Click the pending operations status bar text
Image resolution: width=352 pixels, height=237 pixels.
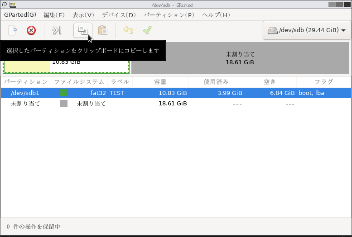pyautogui.click(x=33, y=227)
